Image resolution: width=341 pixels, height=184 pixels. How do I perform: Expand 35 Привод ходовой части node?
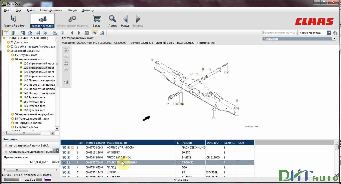(x=13, y=119)
